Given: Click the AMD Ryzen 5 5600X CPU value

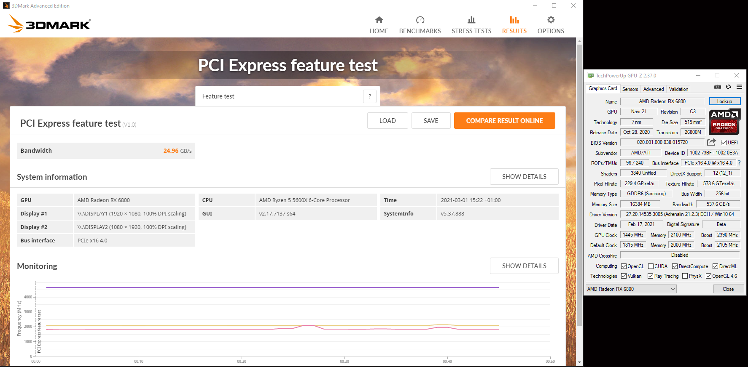Looking at the screenshot, I should pyautogui.click(x=316, y=200).
